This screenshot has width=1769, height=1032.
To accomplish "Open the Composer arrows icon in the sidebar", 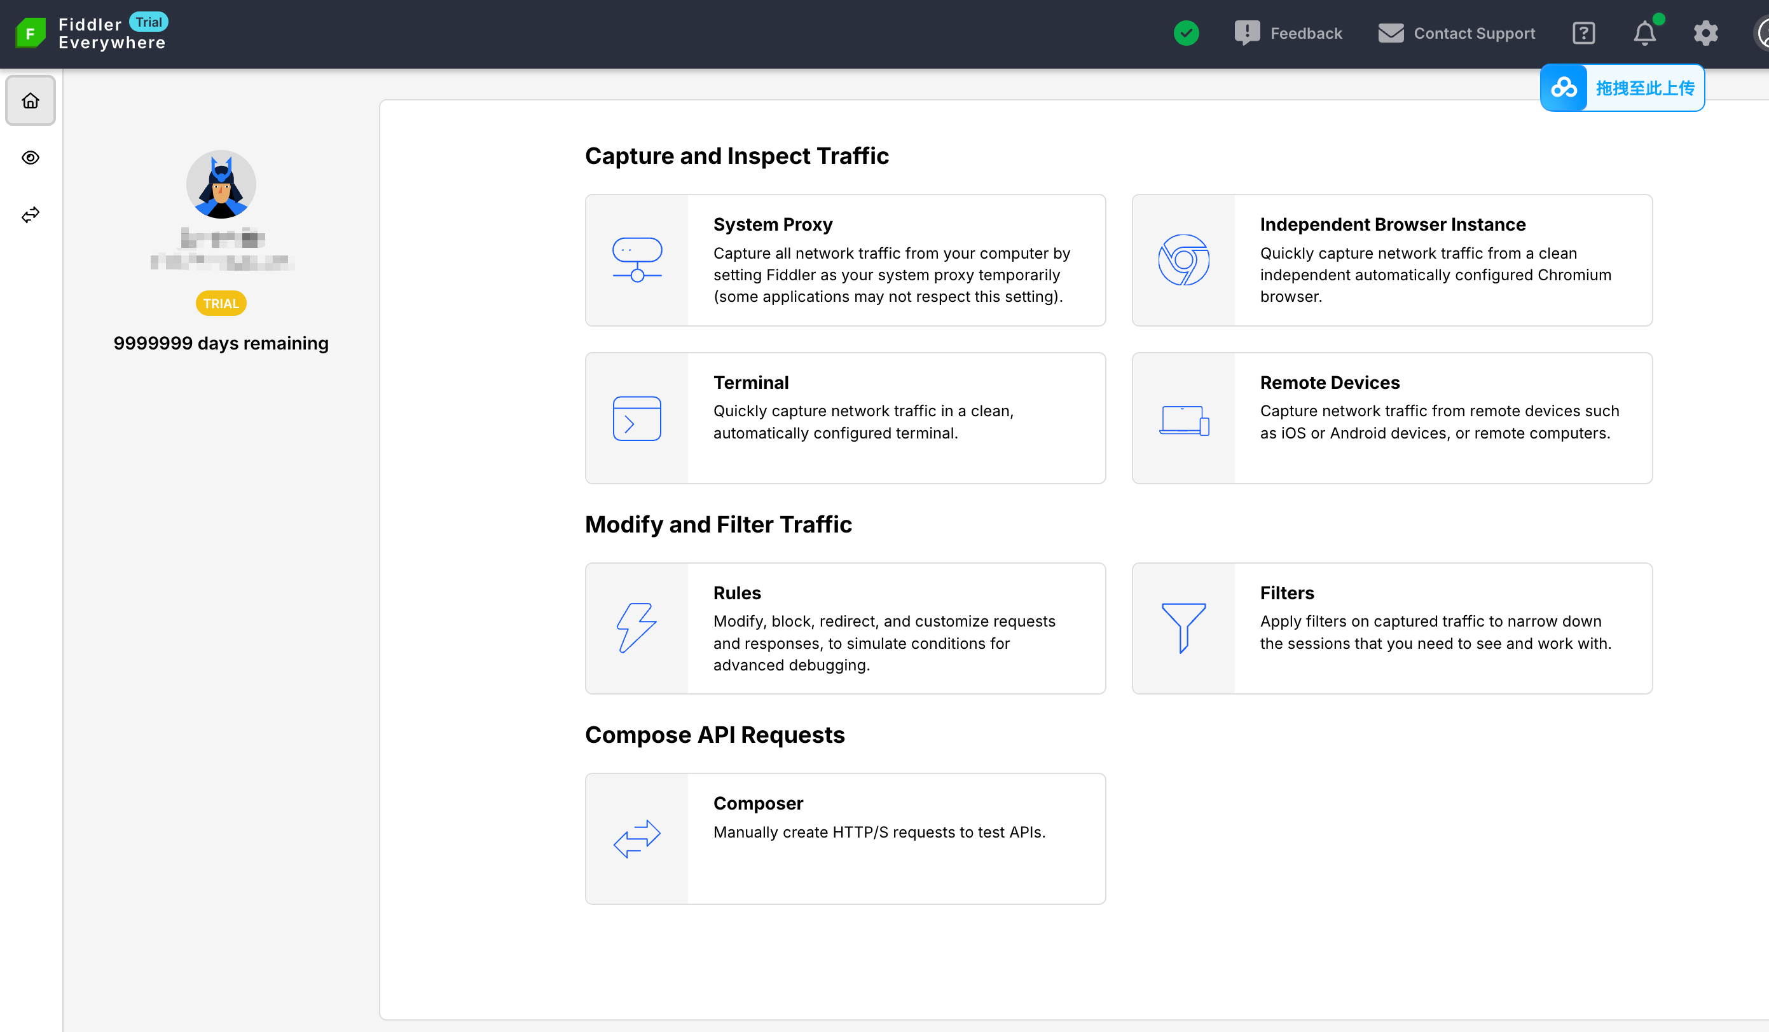I will [x=30, y=215].
